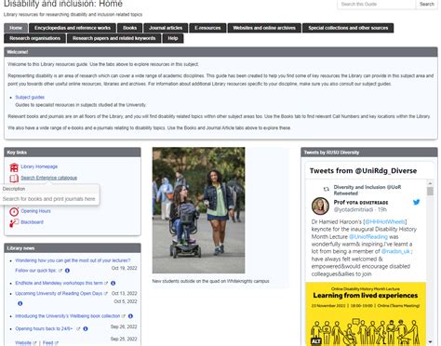441x346 pixels.
Task: Open 'Wondering how you can get the most' news link
Action: pos(73,260)
